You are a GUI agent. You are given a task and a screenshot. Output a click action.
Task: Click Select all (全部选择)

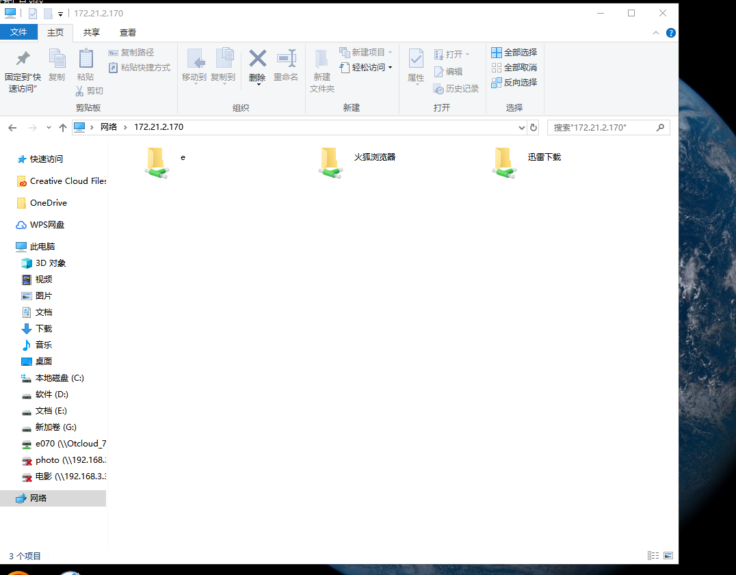pos(514,53)
